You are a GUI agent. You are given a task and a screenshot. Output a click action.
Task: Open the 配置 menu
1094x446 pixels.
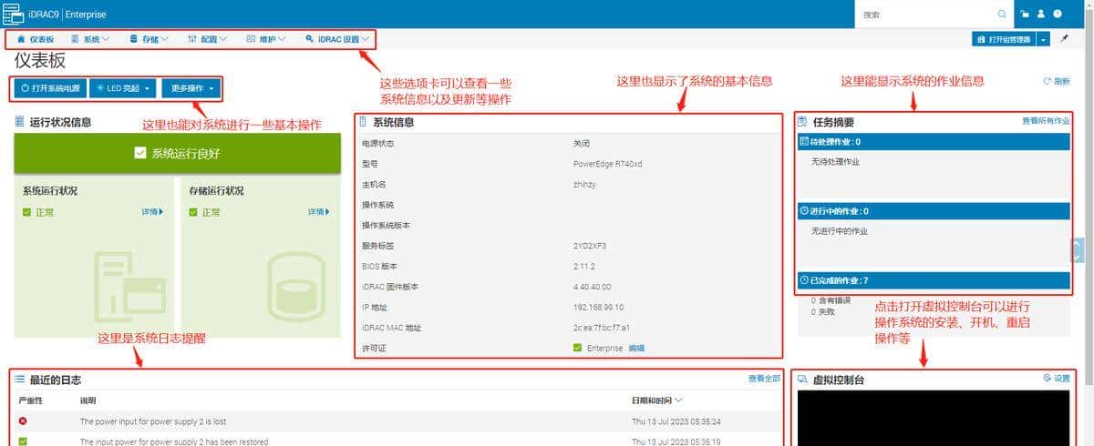point(208,39)
